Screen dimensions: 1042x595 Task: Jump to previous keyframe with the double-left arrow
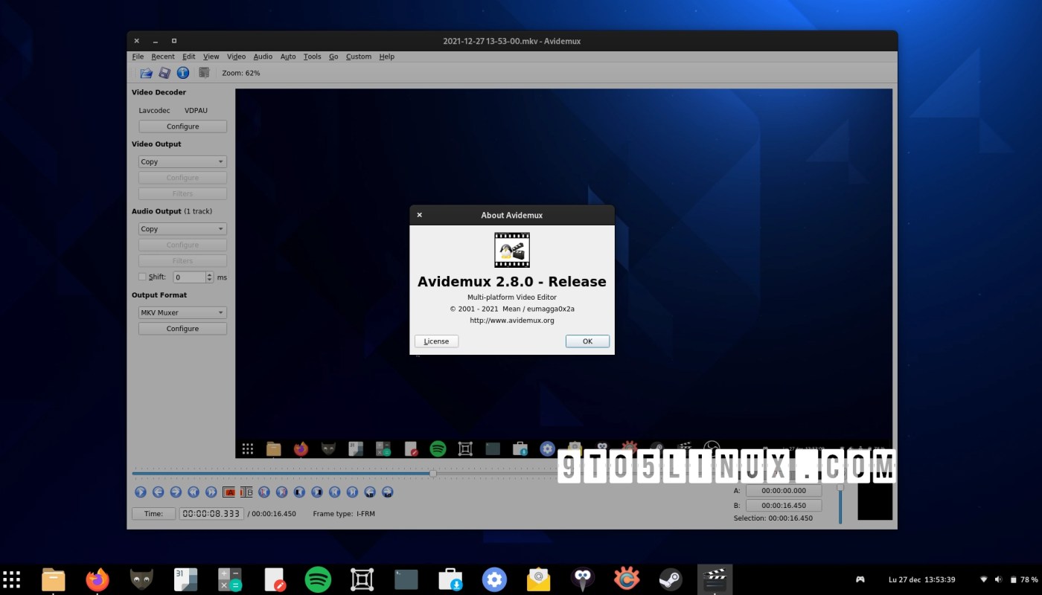click(x=194, y=492)
